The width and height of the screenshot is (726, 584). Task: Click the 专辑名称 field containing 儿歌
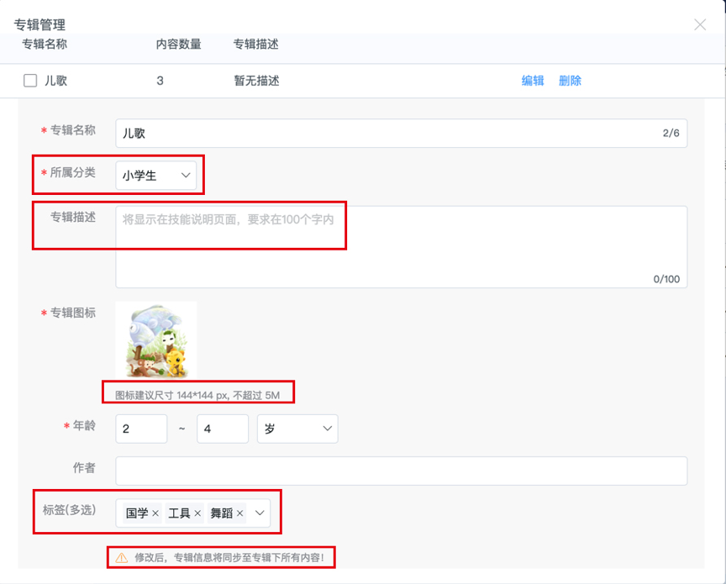tap(402, 134)
